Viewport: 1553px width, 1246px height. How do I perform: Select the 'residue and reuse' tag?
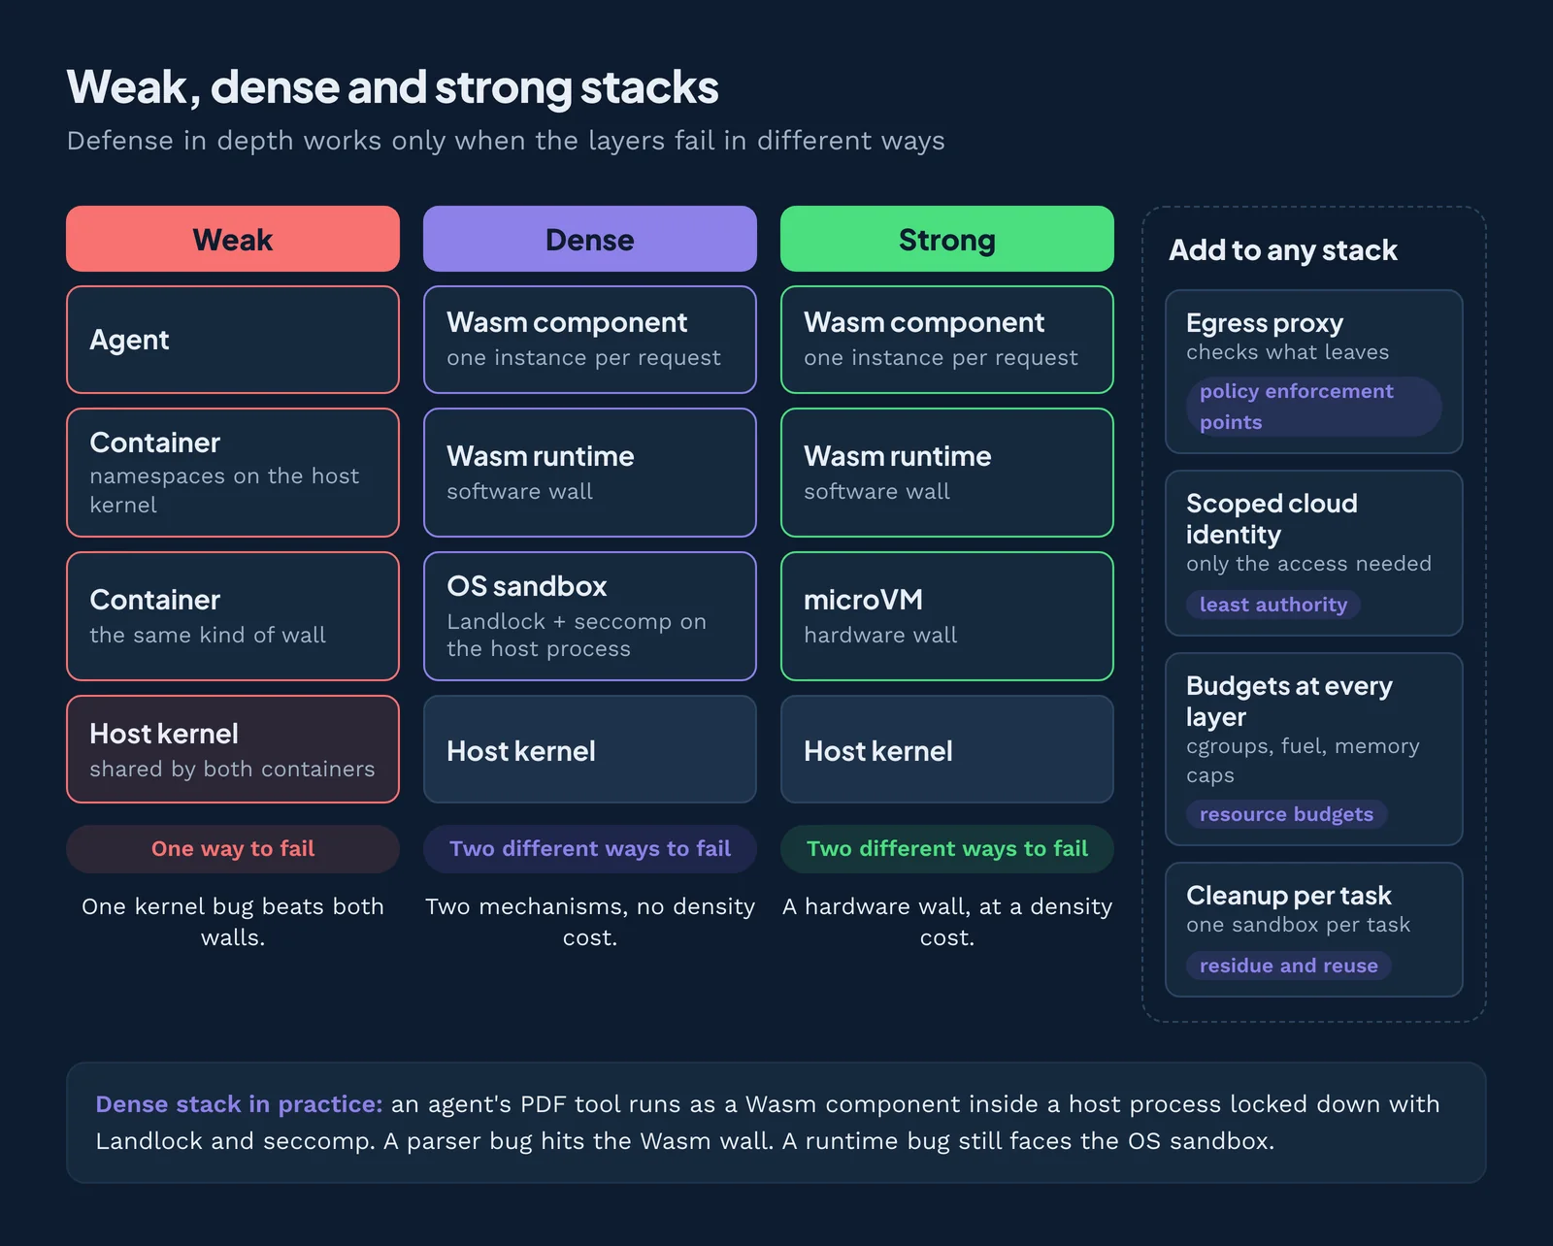coord(1289,966)
